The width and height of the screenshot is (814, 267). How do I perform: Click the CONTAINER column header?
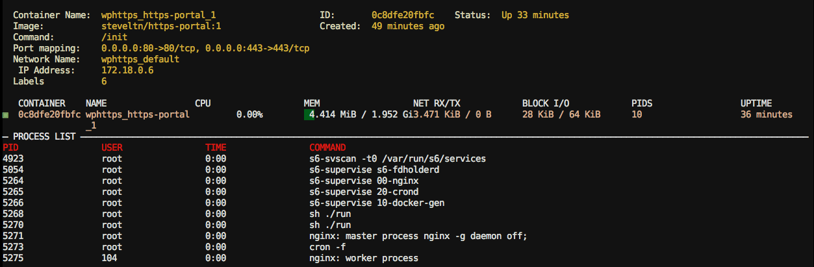42,103
